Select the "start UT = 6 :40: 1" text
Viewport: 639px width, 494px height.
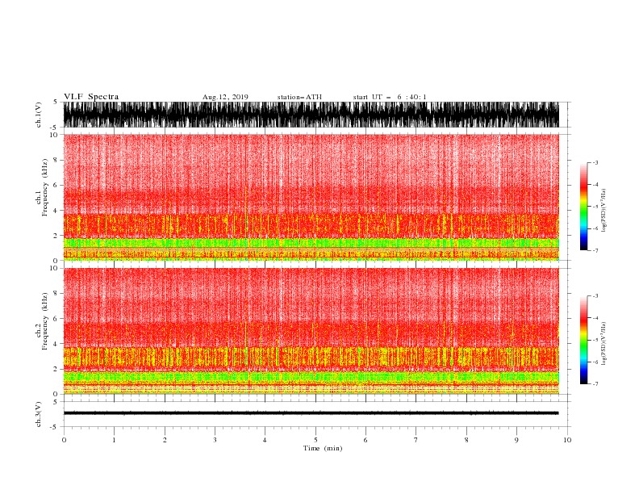(x=390, y=97)
